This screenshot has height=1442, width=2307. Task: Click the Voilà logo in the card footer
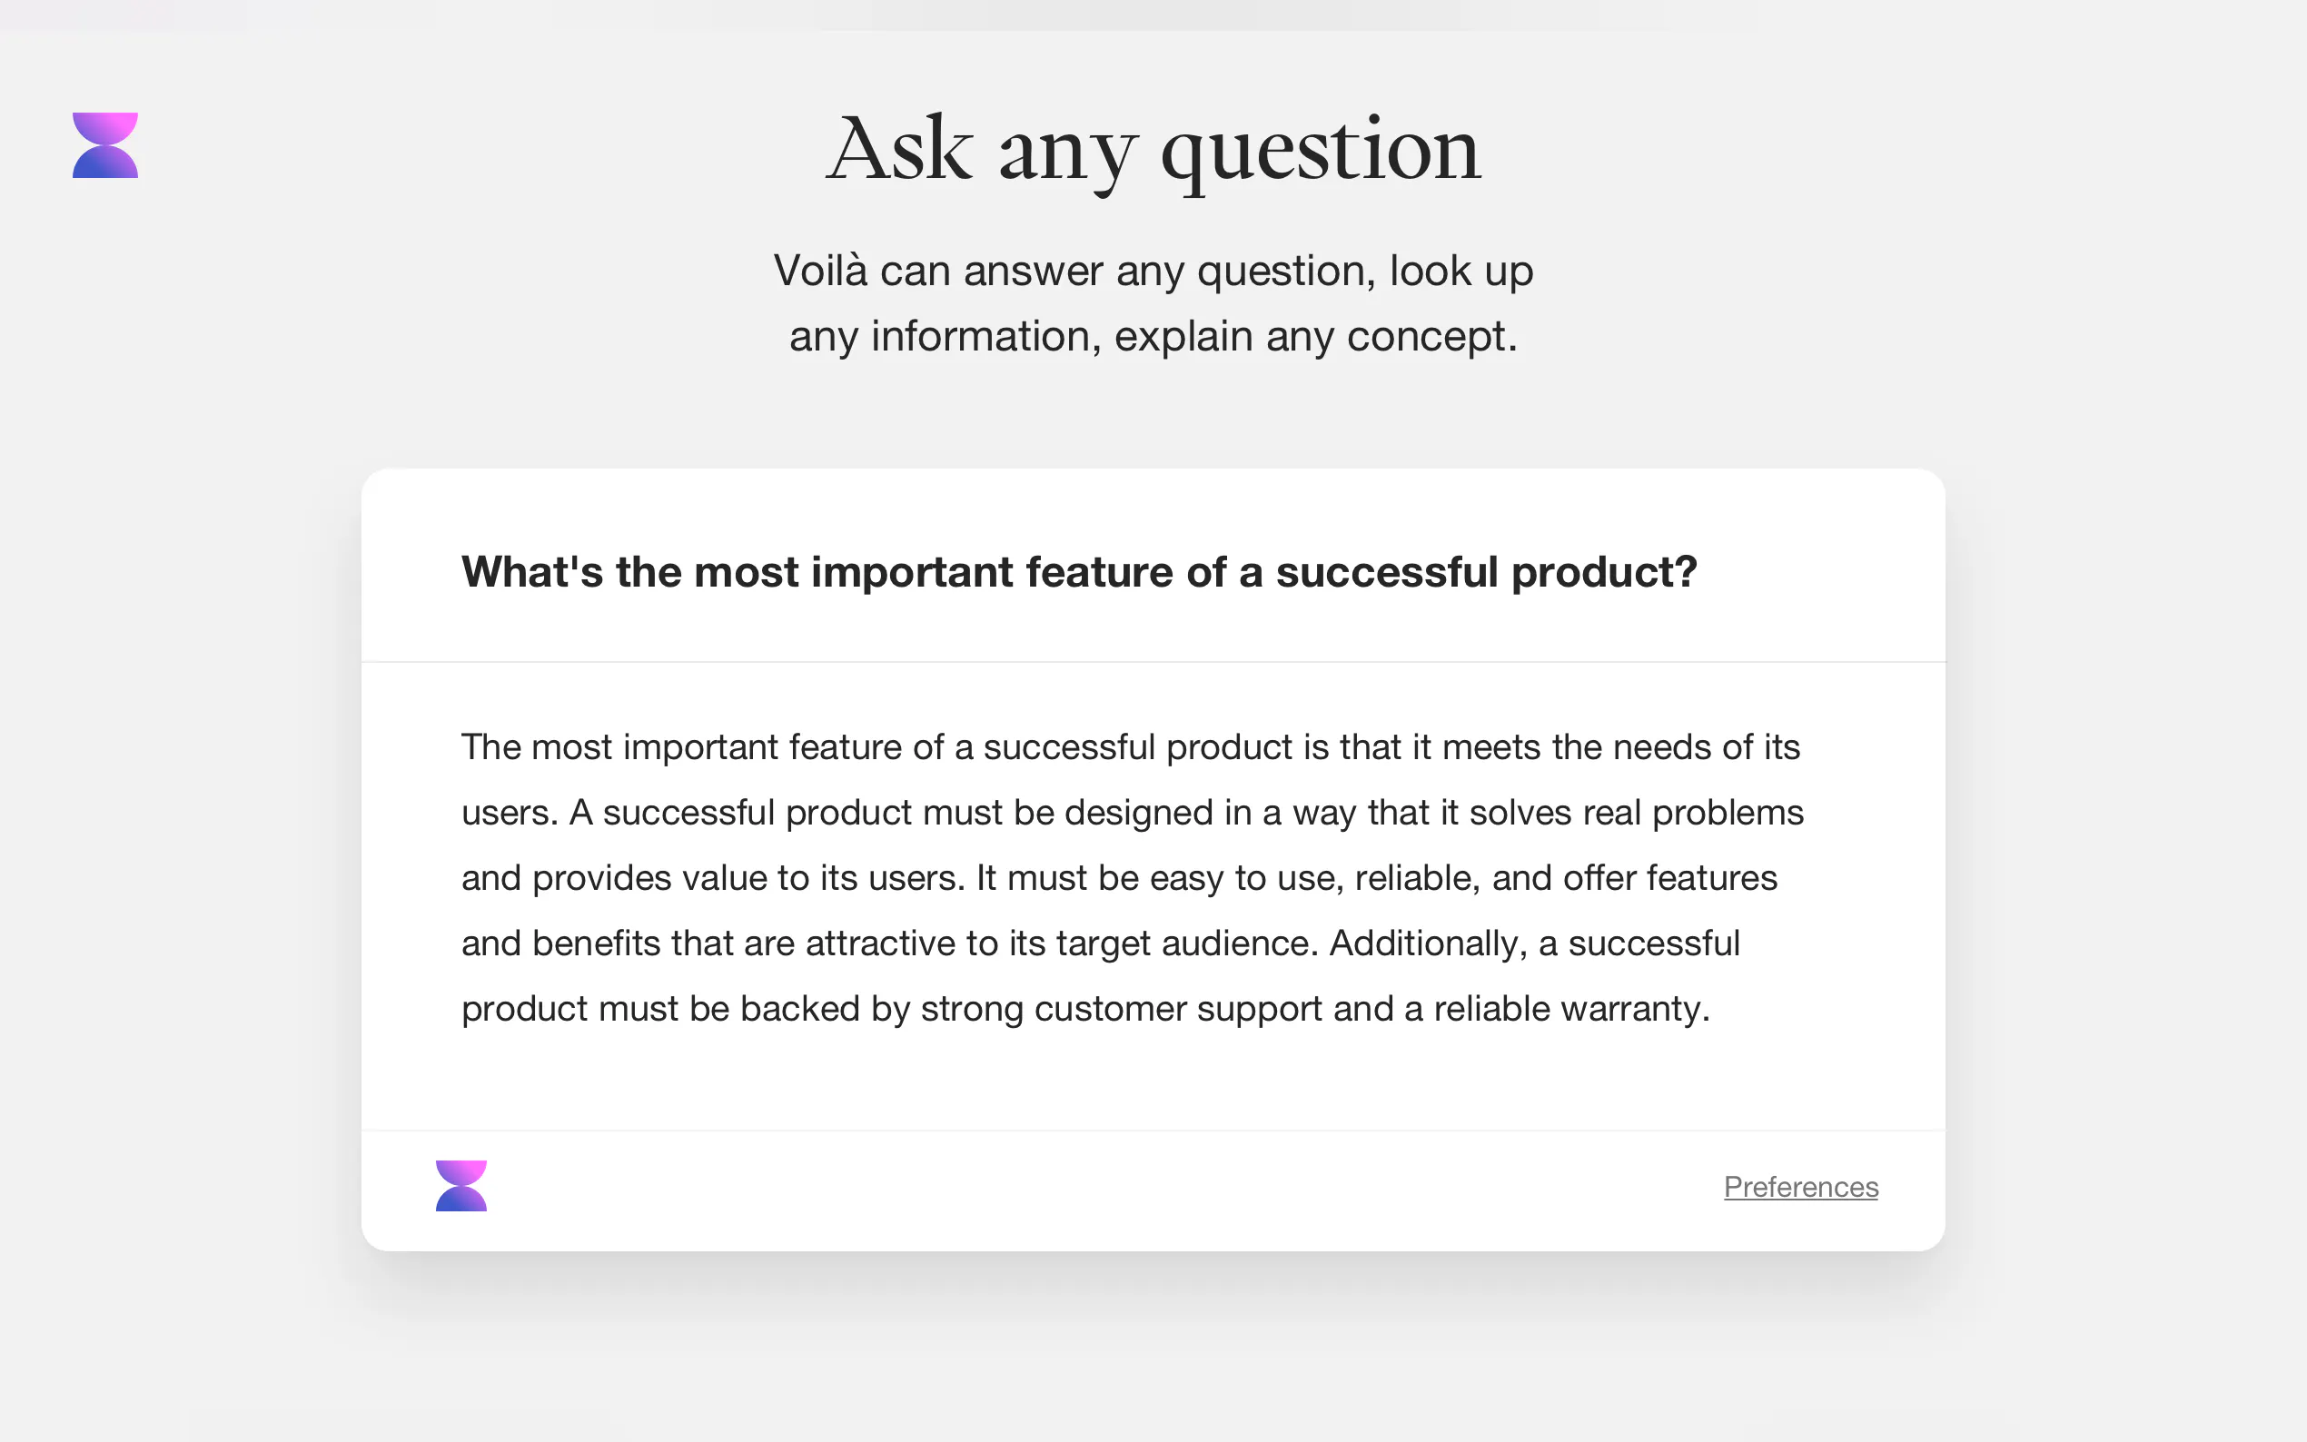(461, 1185)
